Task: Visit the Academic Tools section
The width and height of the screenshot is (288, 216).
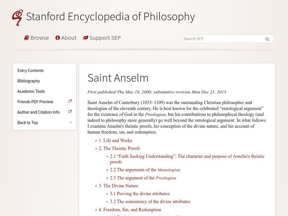Action: (x=32, y=91)
